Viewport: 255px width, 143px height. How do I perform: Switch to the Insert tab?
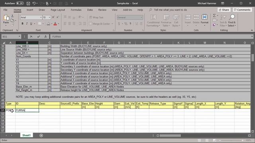pos(30,10)
